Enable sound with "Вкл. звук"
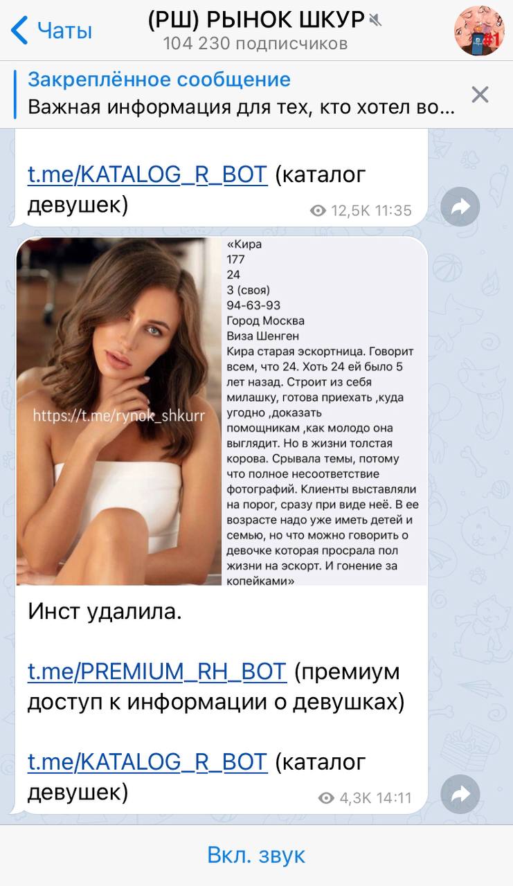 [x=256, y=855]
